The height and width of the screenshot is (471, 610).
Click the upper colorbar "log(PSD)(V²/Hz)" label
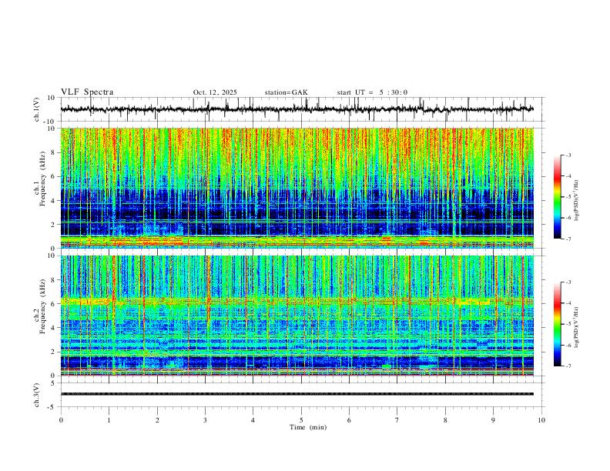pos(577,201)
